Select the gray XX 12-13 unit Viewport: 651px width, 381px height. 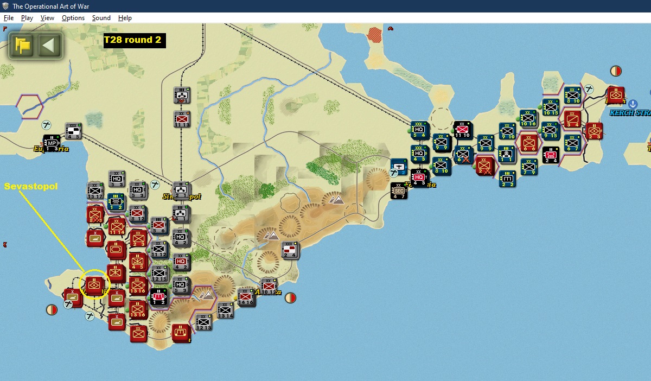(203, 322)
